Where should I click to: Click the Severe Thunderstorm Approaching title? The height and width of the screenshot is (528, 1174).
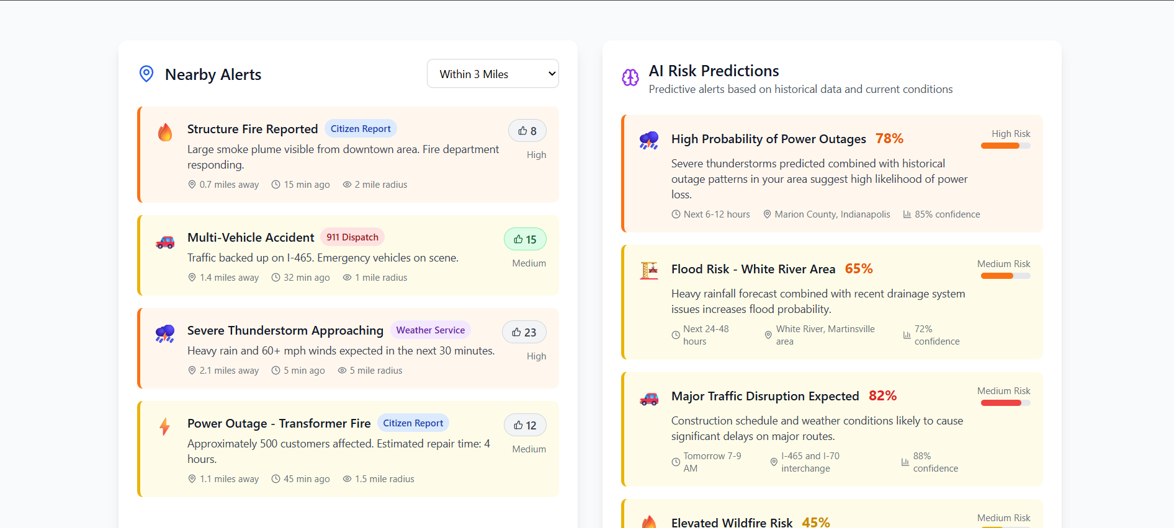[x=285, y=330]
